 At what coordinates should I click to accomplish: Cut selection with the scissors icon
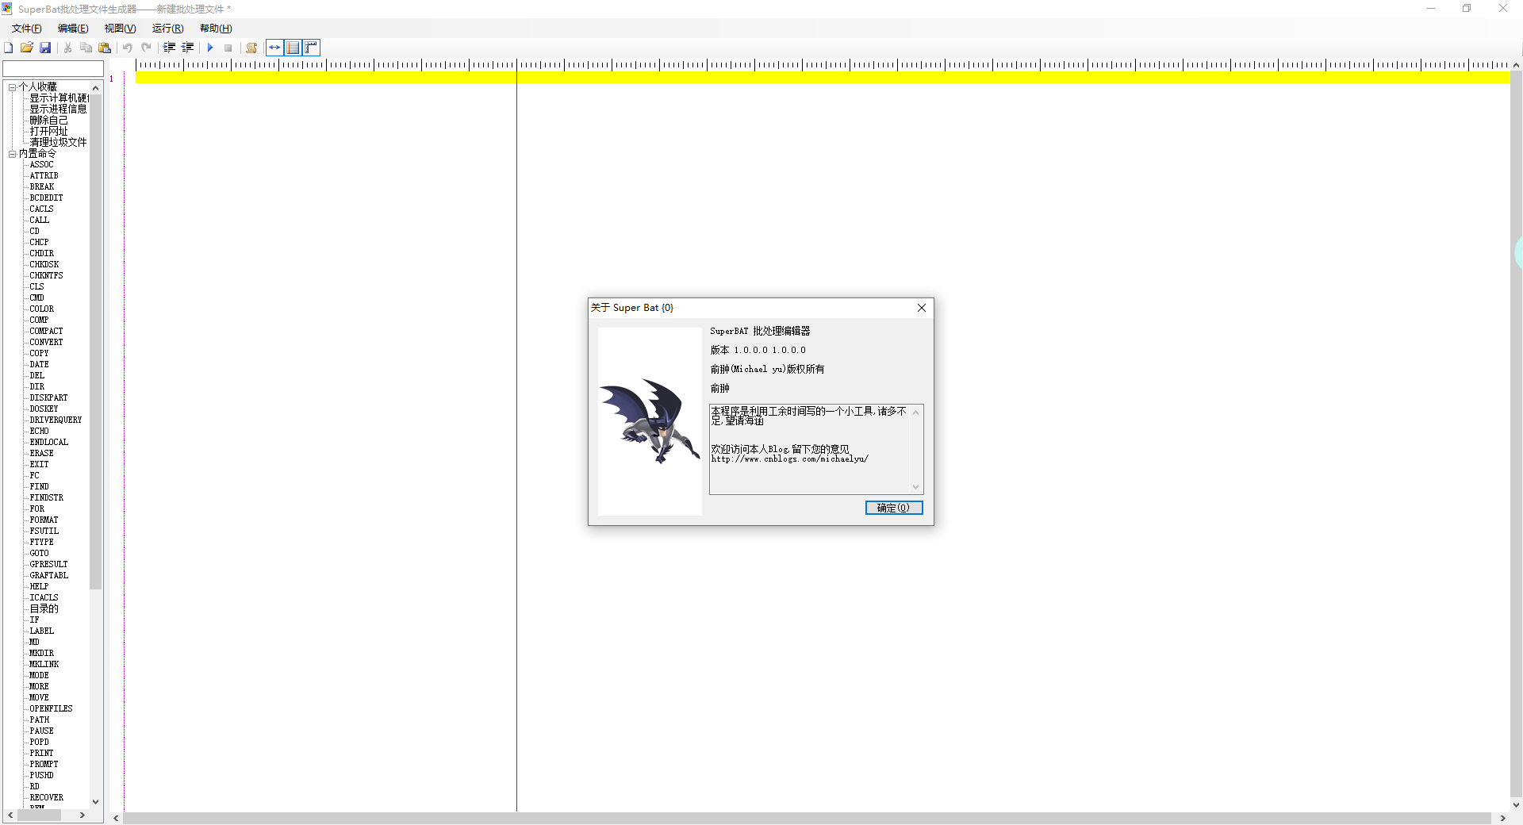[67, 48]
